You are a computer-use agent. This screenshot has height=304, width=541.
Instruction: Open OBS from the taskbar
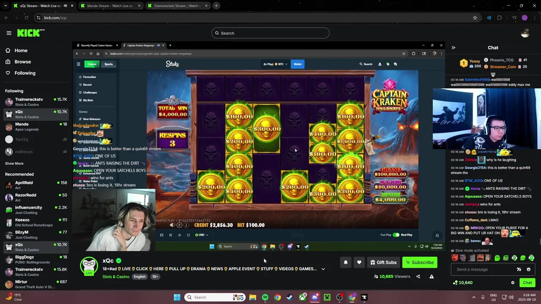point(339,297)
